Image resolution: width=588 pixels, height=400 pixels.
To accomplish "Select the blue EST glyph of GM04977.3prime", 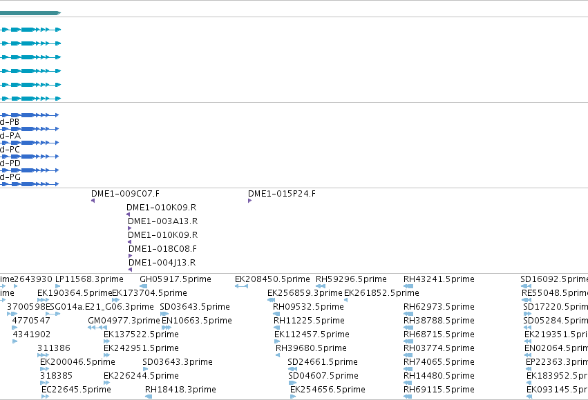I will (x=97, y=328).
